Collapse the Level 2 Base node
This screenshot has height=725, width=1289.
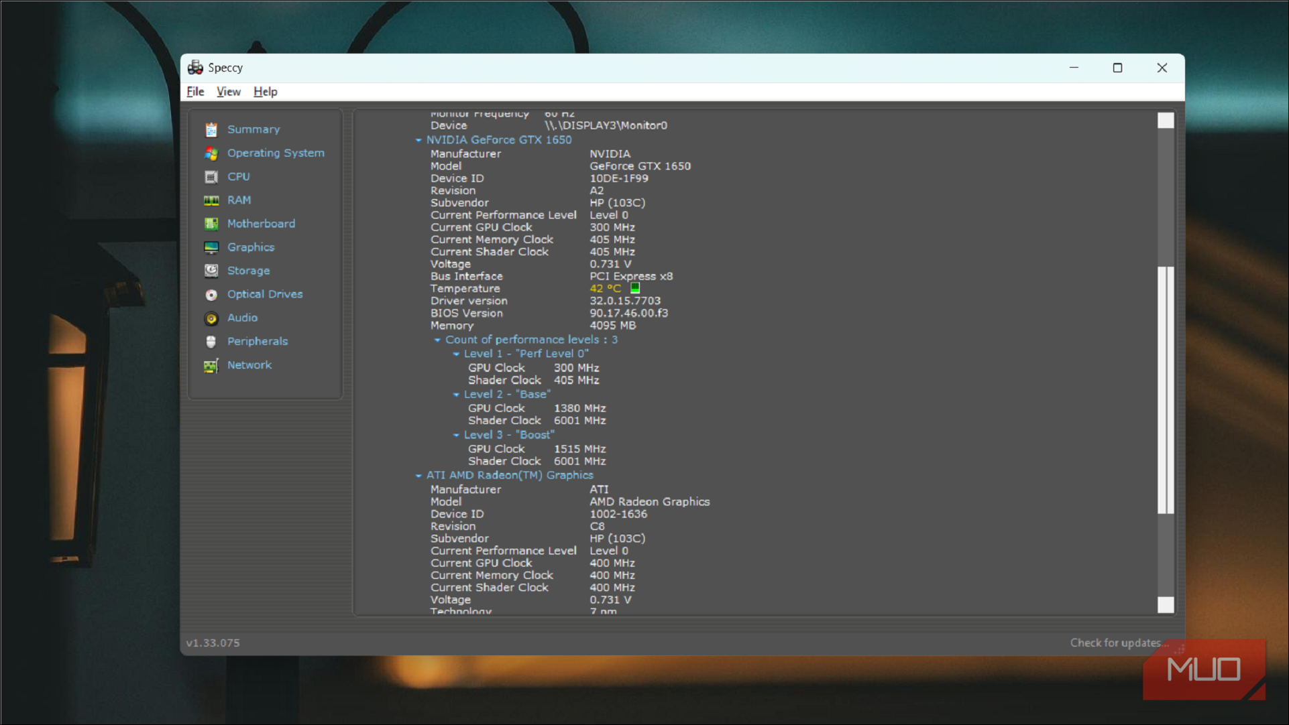(x=456, y=395)
